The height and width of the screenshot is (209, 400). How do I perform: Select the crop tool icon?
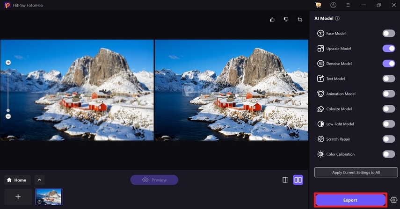click(300, 19)
